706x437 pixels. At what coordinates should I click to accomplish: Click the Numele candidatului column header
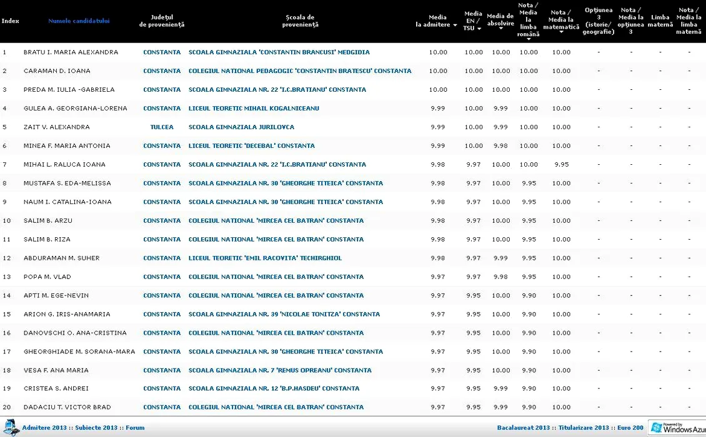pyautogui.click(x=79, y=21)
